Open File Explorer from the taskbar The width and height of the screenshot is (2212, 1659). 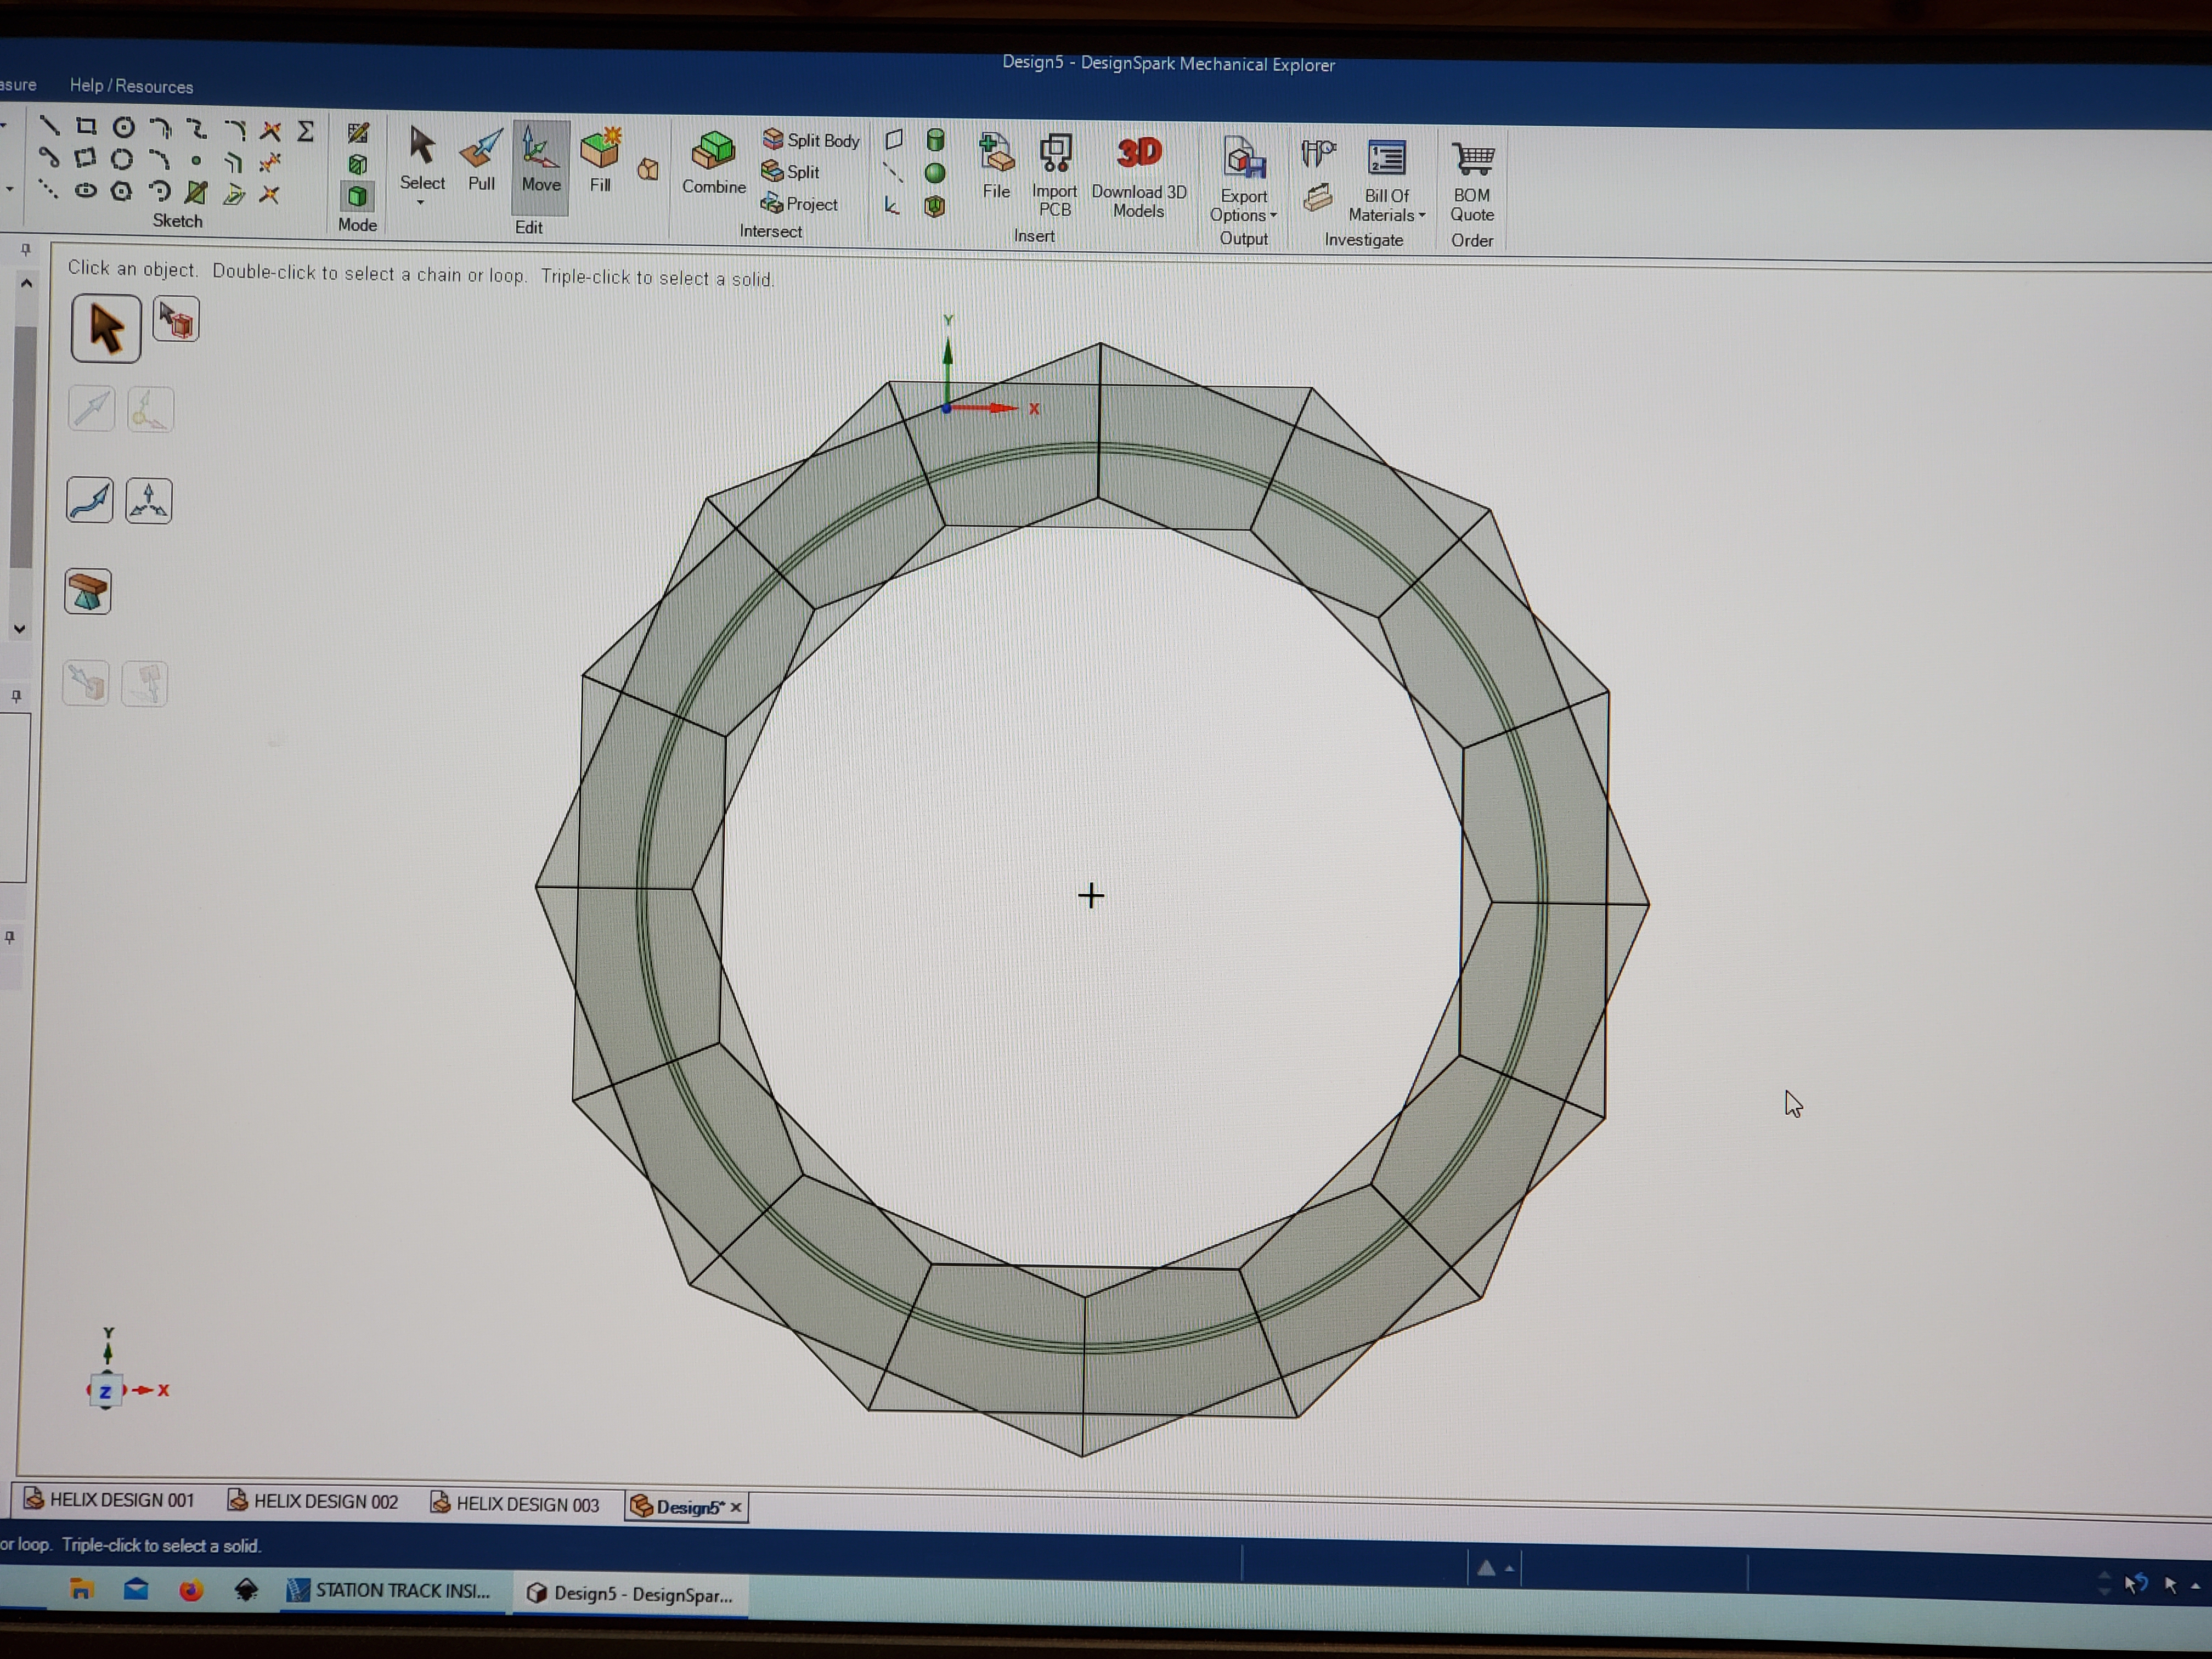(81, 1589)
